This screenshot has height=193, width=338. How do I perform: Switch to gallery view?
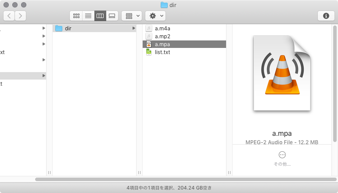pyautogui.click(x=112, y=16)
